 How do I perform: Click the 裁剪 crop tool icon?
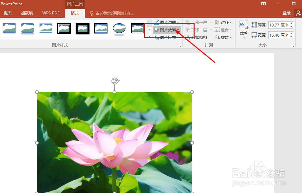[244, 26]
